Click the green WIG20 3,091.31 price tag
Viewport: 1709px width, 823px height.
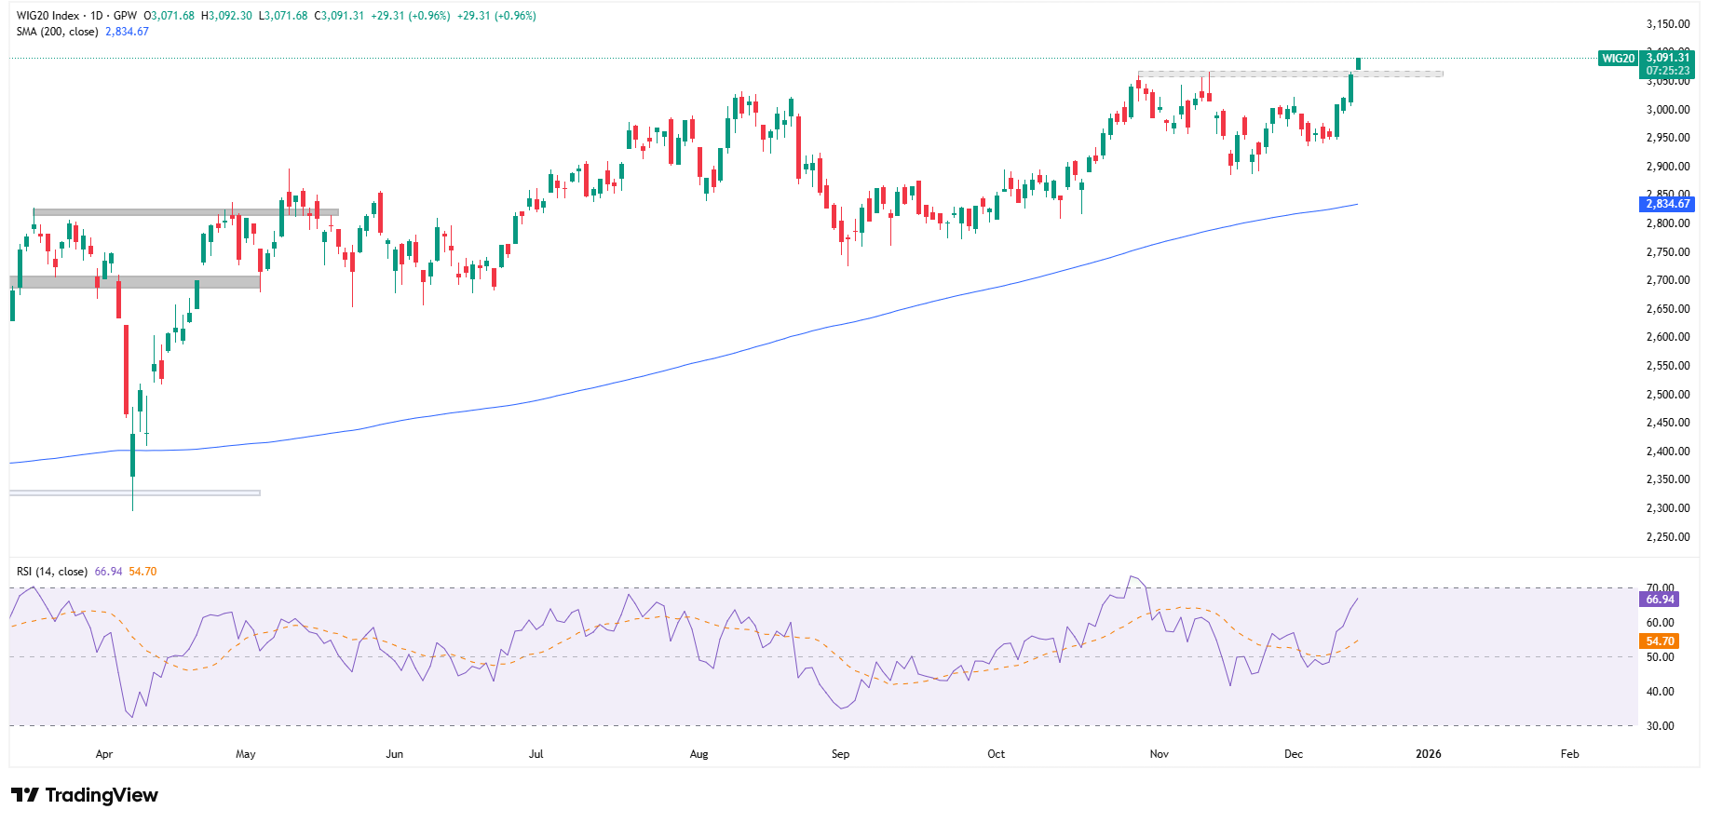pos(1666,58)
